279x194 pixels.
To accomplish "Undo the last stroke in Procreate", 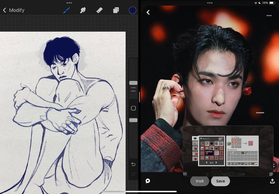I will click(133, 164).
